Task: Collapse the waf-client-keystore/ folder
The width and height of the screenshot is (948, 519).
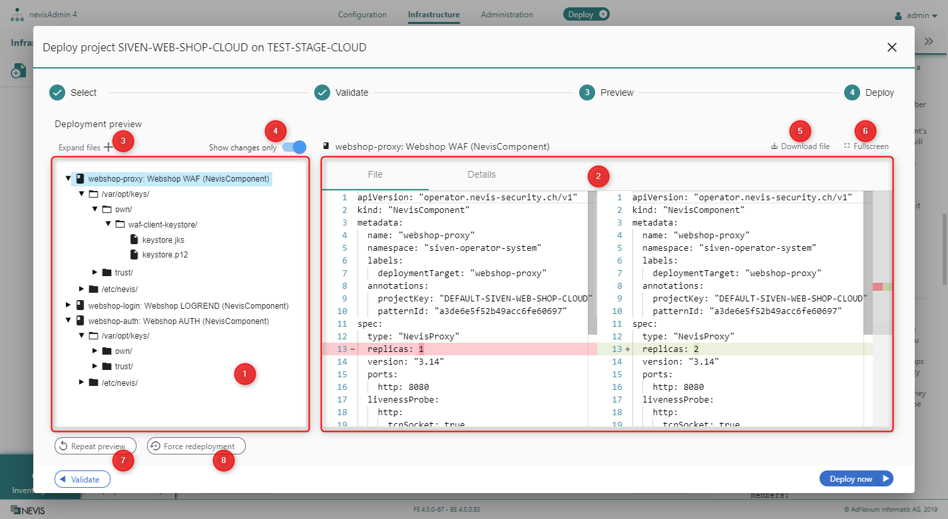Action: click(x=109, y=224)
